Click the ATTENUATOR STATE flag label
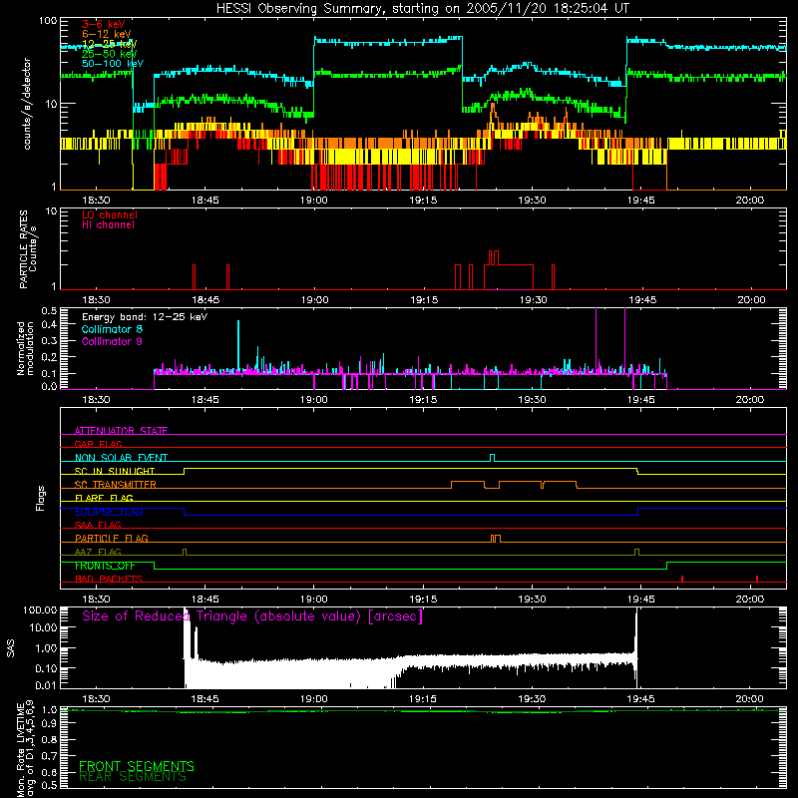798x798 pixels. (x=121, y=431)
